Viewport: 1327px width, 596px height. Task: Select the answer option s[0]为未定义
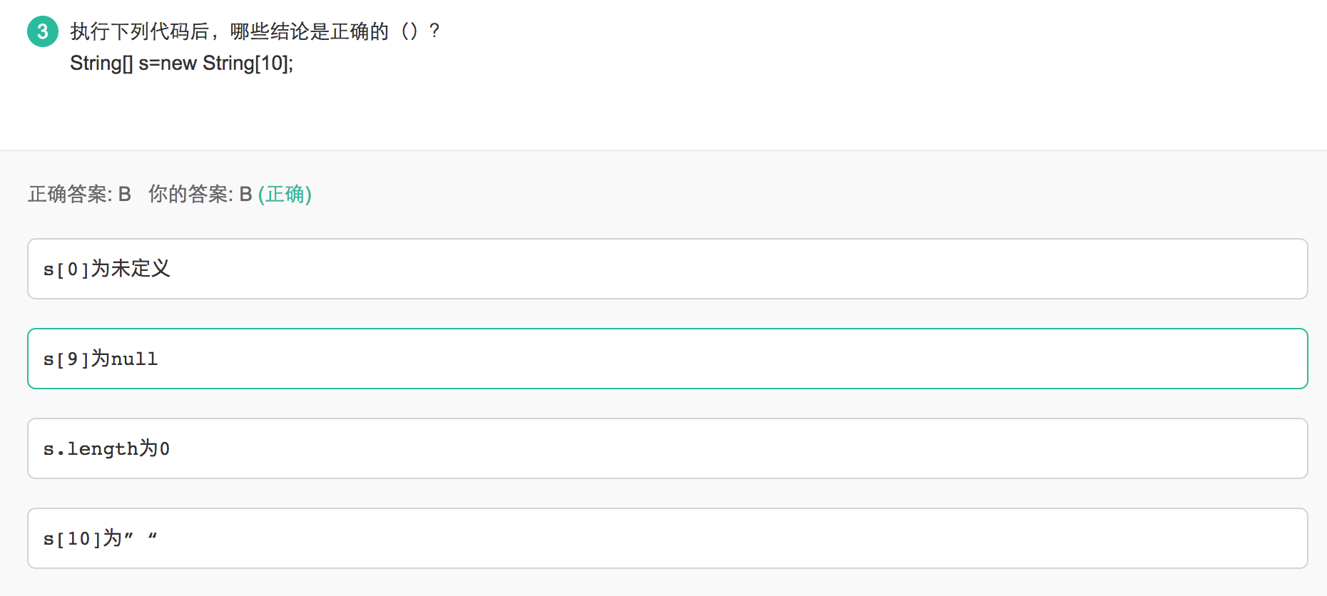[667, 269]
